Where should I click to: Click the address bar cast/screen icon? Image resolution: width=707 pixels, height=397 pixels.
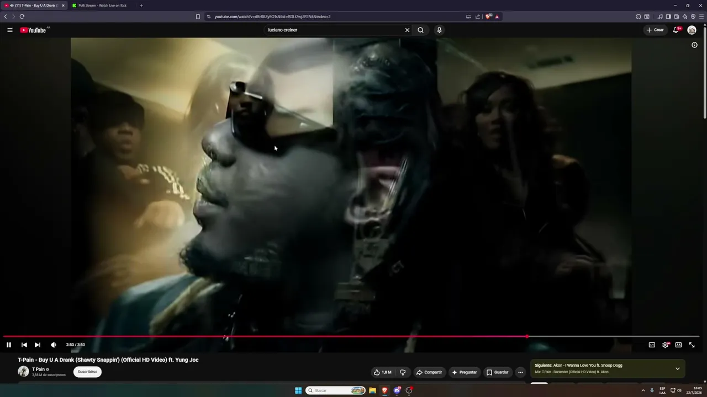[x=468, y=17]
